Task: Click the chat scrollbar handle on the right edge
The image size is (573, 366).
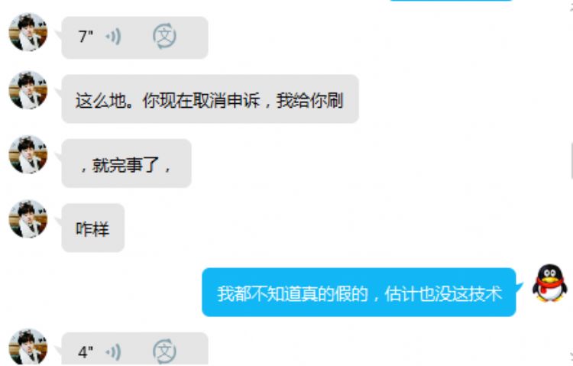Action: tap(571, 160)
